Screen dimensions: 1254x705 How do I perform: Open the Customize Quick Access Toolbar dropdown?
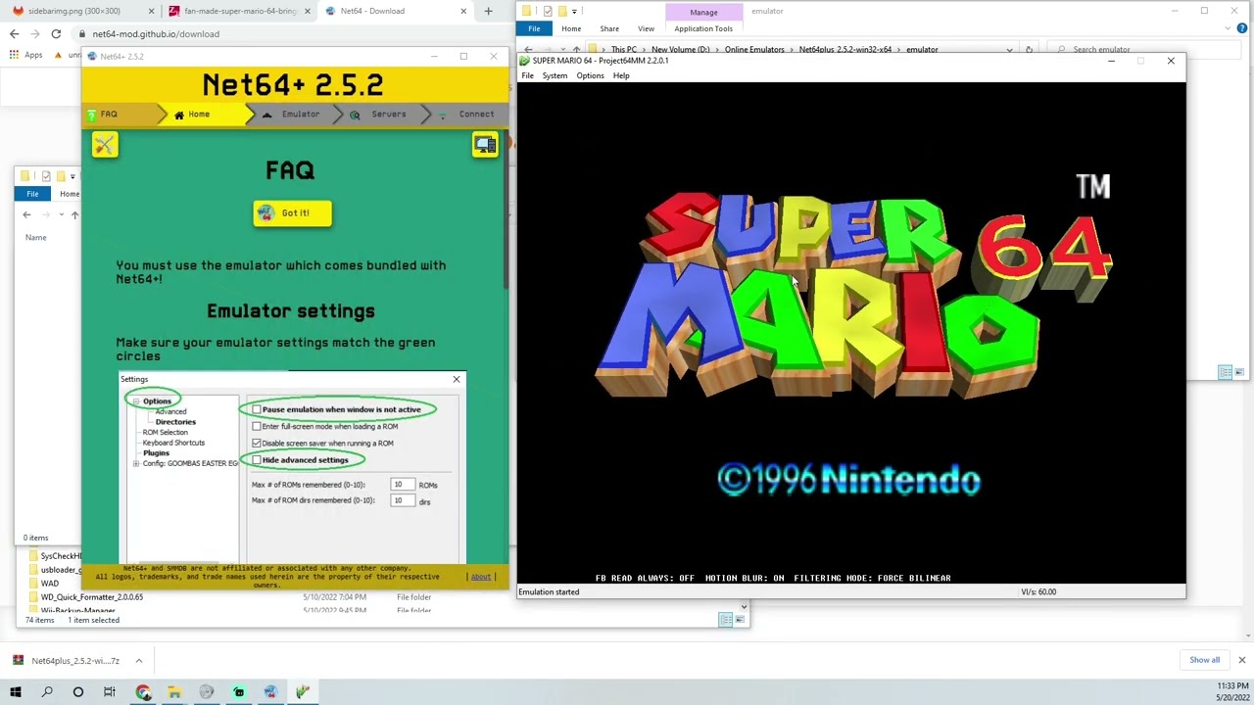[x=574, y=11]
